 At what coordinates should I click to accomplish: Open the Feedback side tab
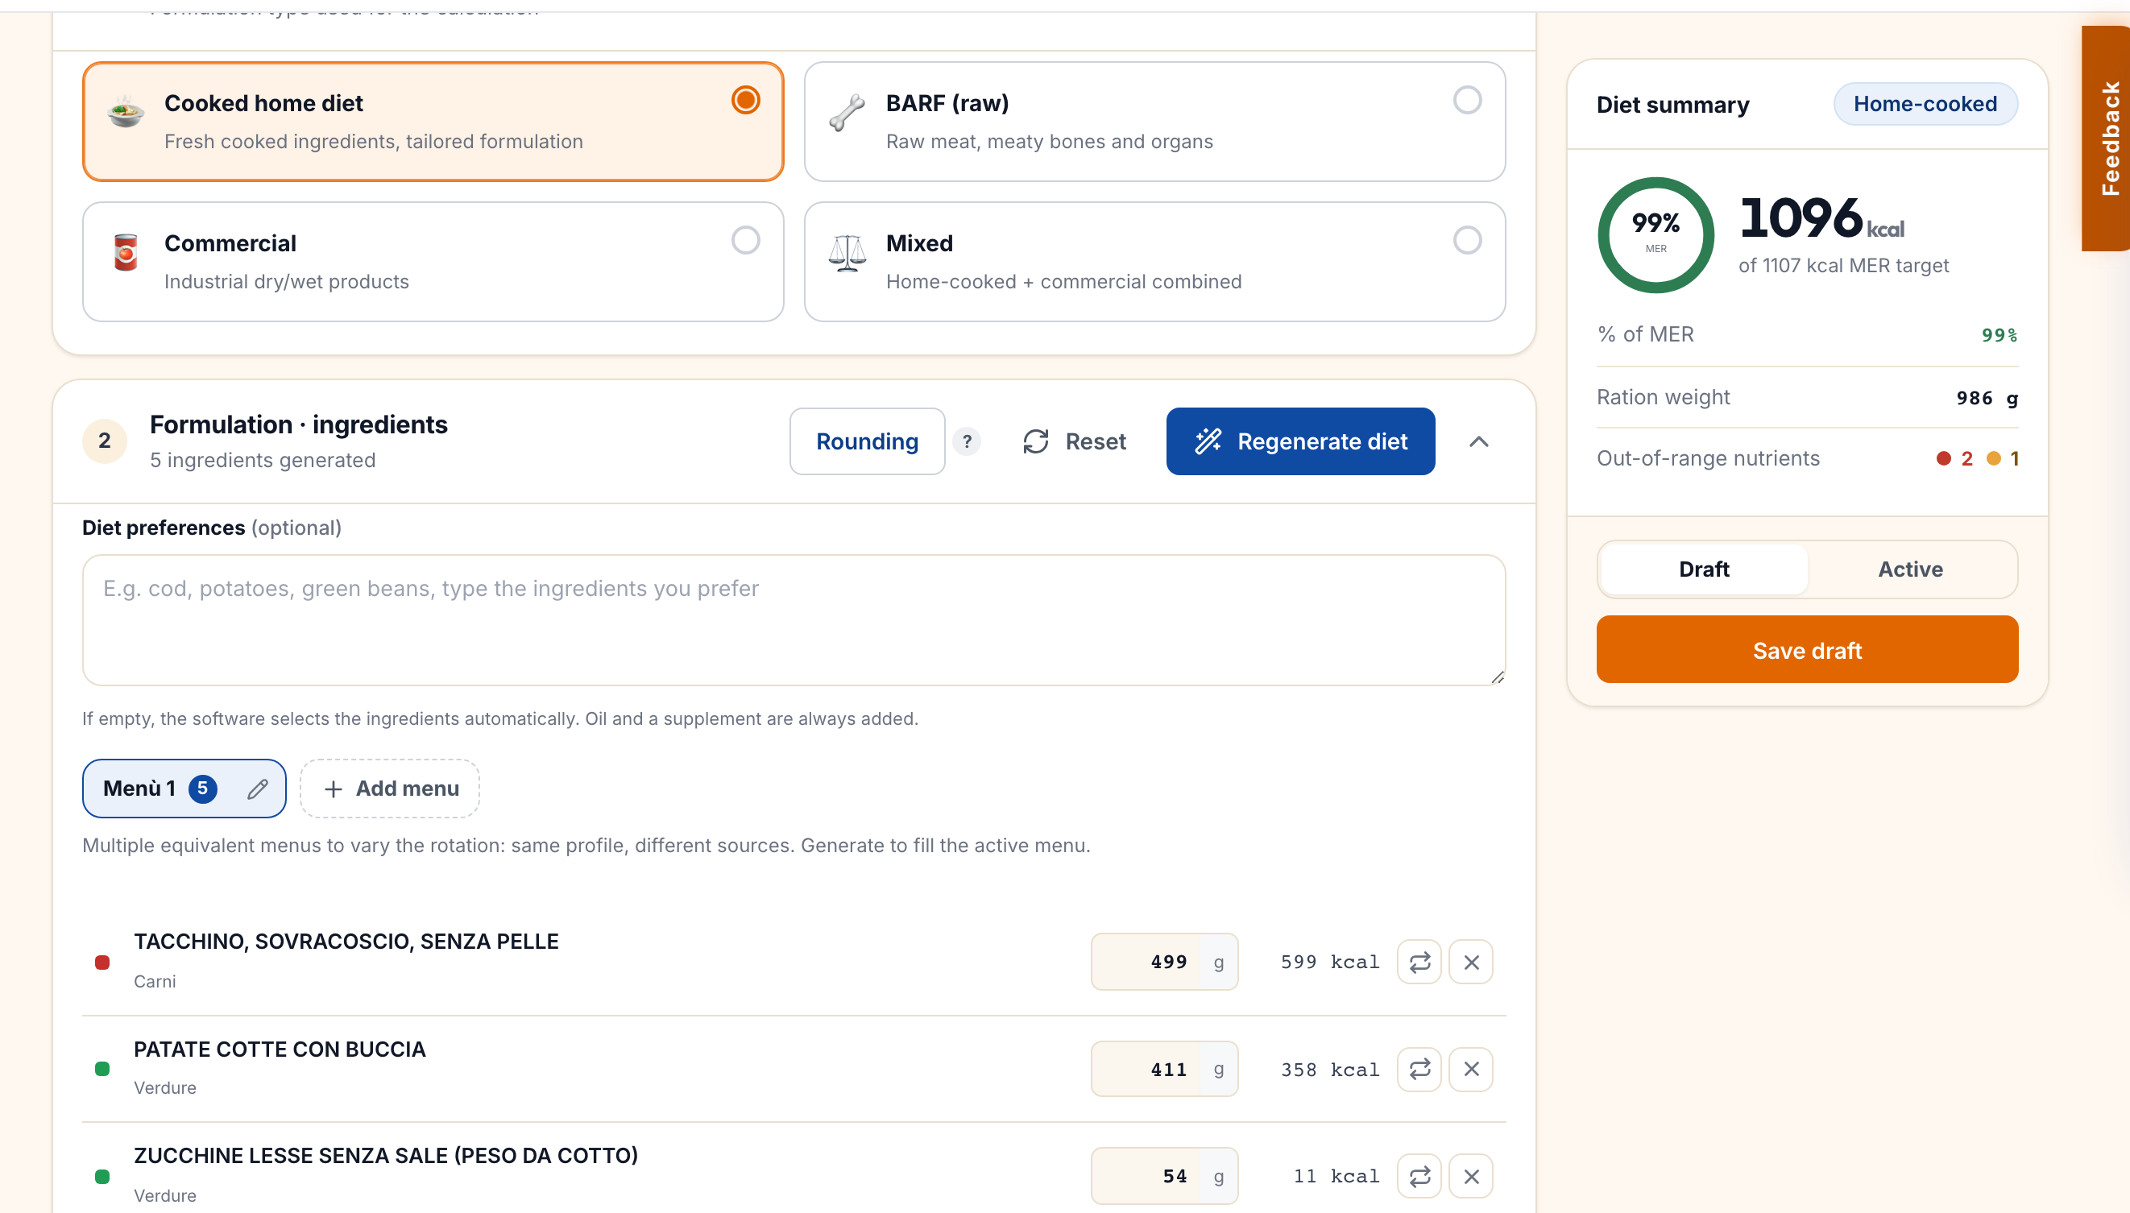pos(2107,139)
